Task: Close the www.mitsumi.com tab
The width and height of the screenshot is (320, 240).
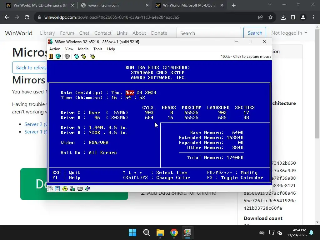Action: pyautogui.click(x=147, y=6)
